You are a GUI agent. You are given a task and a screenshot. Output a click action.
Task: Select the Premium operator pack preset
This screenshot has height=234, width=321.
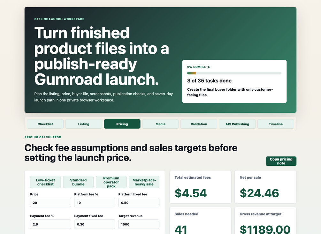click(x=111, y=182)
